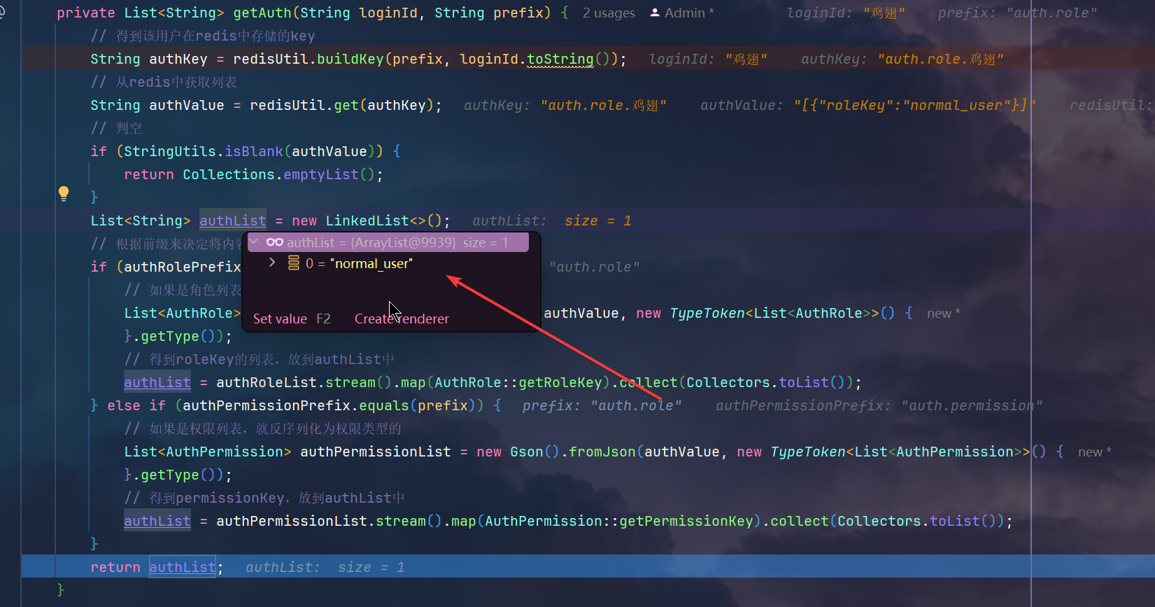Click new Gson() in the permission branch
The width and height of the screenshot is (1155, 607).
point(518,452)
